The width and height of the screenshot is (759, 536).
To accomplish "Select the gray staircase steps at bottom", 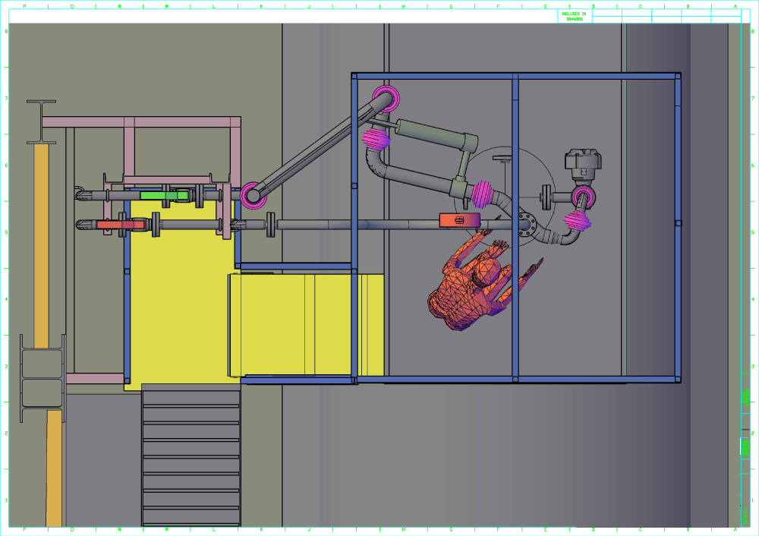I will tap(191, 456).
